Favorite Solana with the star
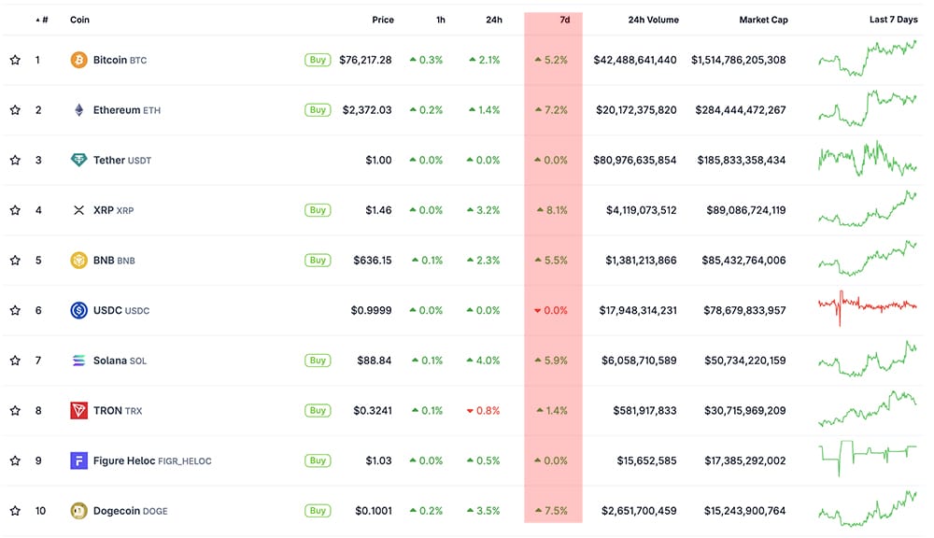Viewport: 934px width, 538px height. tap(16, 360)
